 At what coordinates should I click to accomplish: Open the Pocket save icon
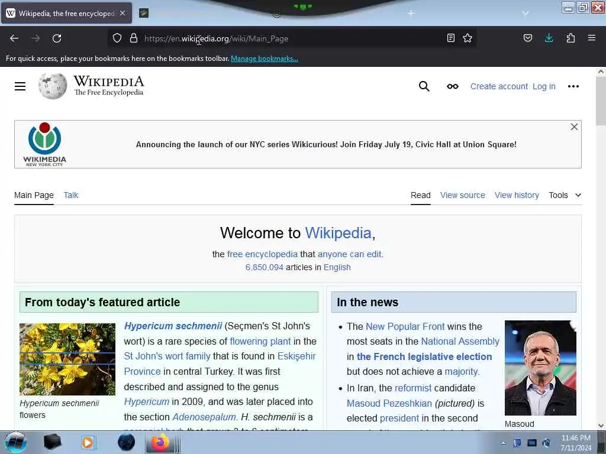click(x=527, y=38)
